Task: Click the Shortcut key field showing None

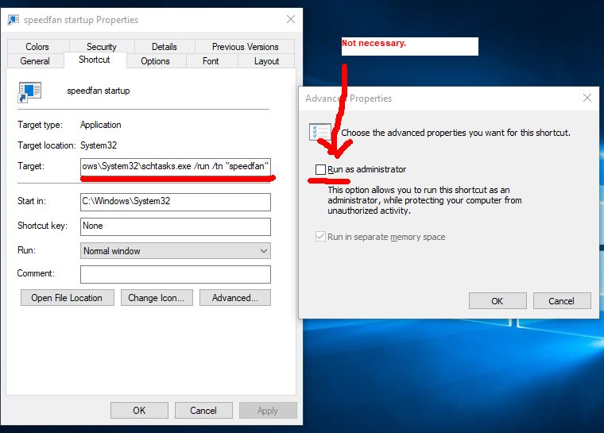Action: click(176, 226)
